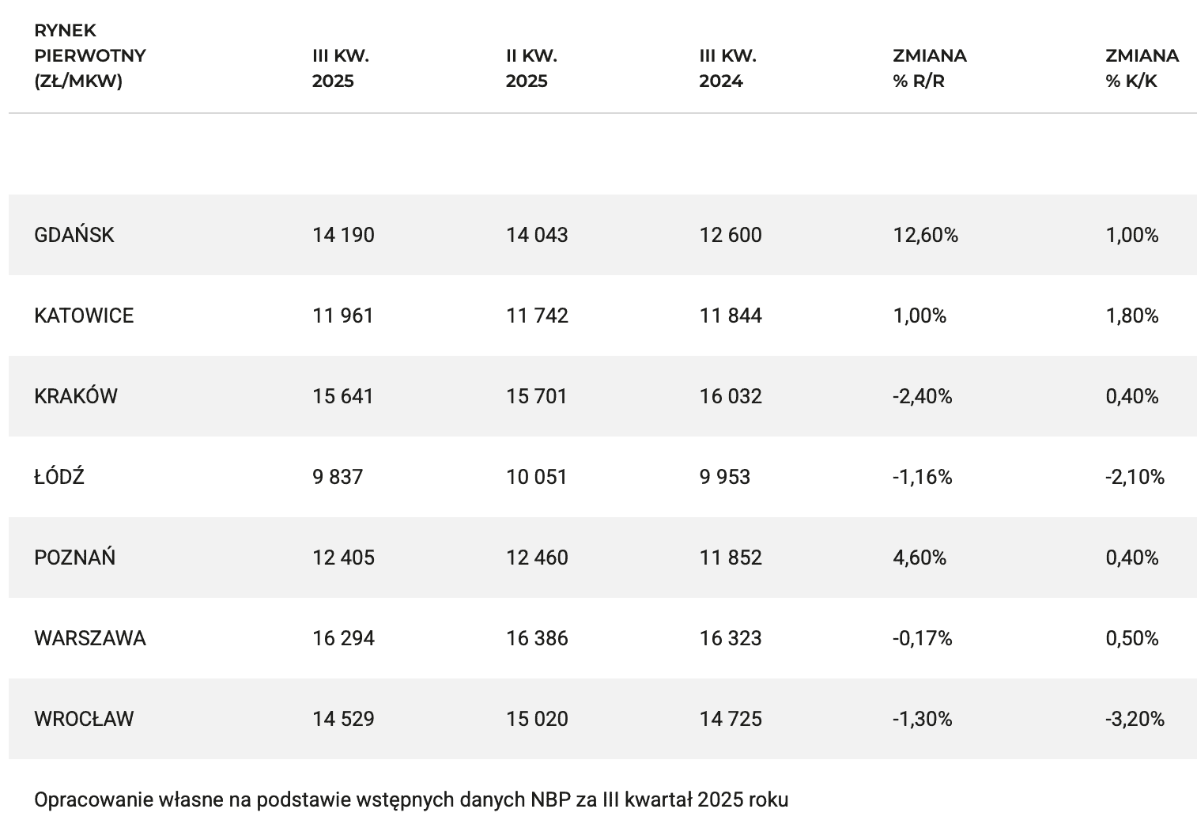Select the KRAKÓW city cell
This screenshot has width=1197, height=824.
pos(76,396)
